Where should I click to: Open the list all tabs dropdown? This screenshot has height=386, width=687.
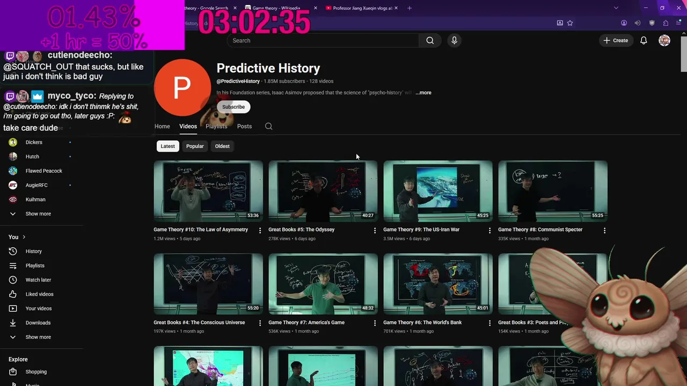click(616, 8)
